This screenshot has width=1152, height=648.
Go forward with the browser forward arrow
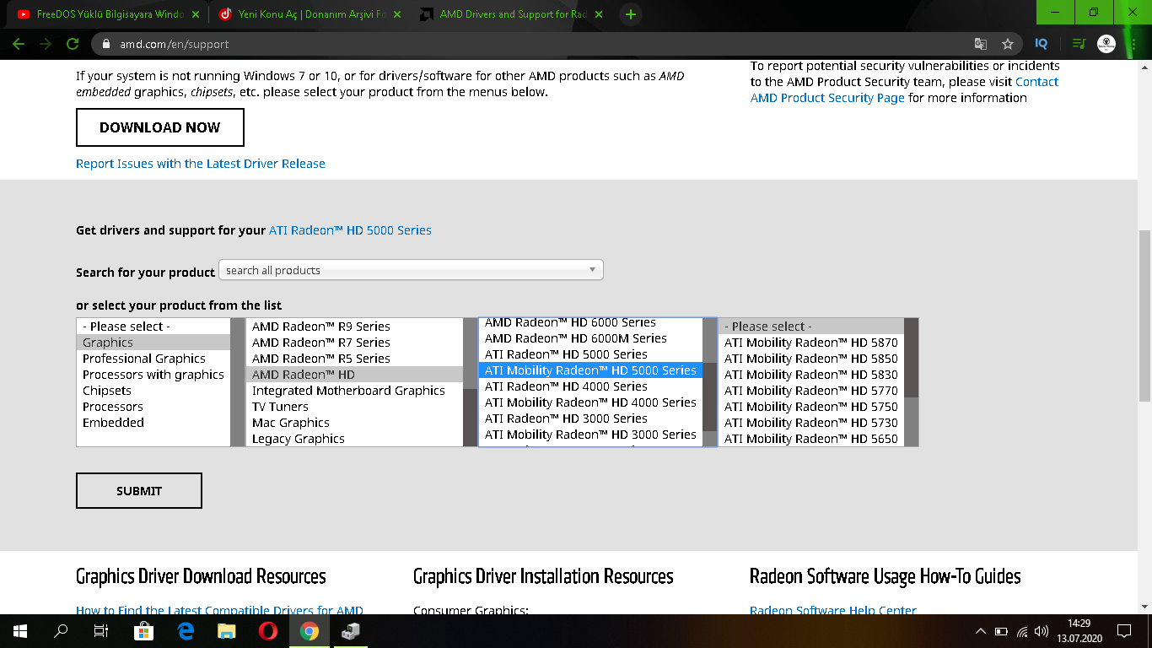46,44
